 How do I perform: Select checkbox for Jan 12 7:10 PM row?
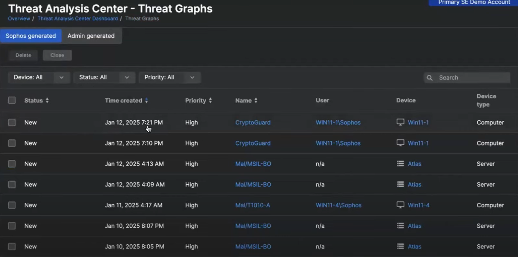click(x=12, y=143)
